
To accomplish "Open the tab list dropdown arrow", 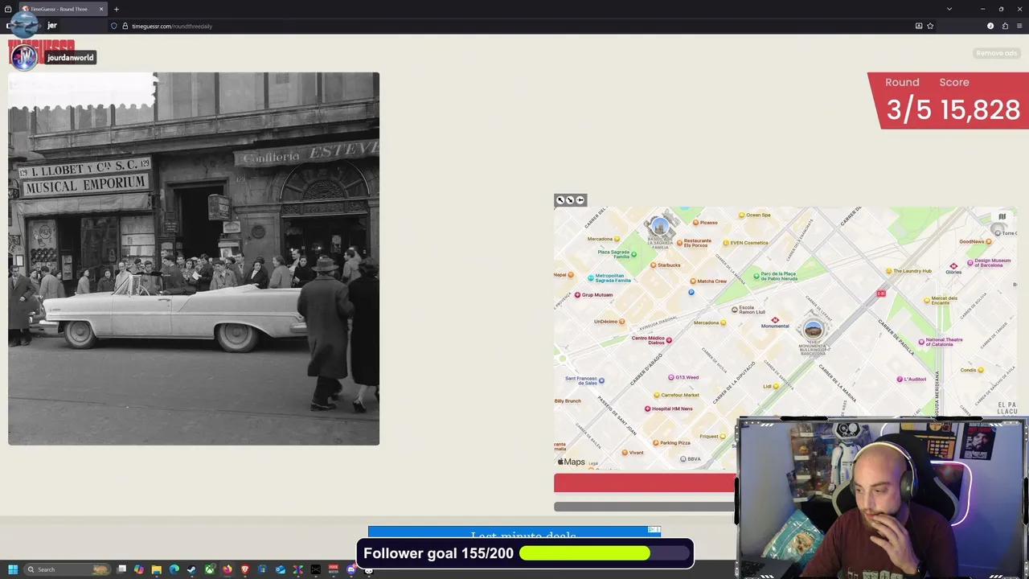I will click(949, 9).
